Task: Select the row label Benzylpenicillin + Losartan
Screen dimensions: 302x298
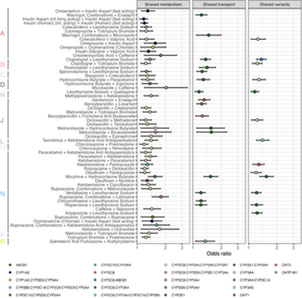Action: click(x=109, y=104)
